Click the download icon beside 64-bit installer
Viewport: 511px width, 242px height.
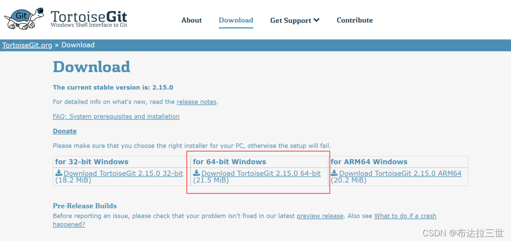point(196,173)
